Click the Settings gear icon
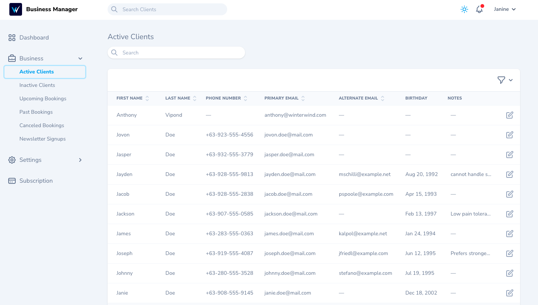 (12, 160)
